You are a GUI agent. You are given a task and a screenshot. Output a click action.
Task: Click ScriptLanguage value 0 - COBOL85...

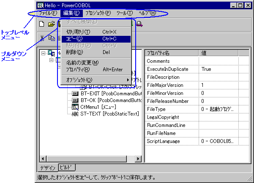217,141
